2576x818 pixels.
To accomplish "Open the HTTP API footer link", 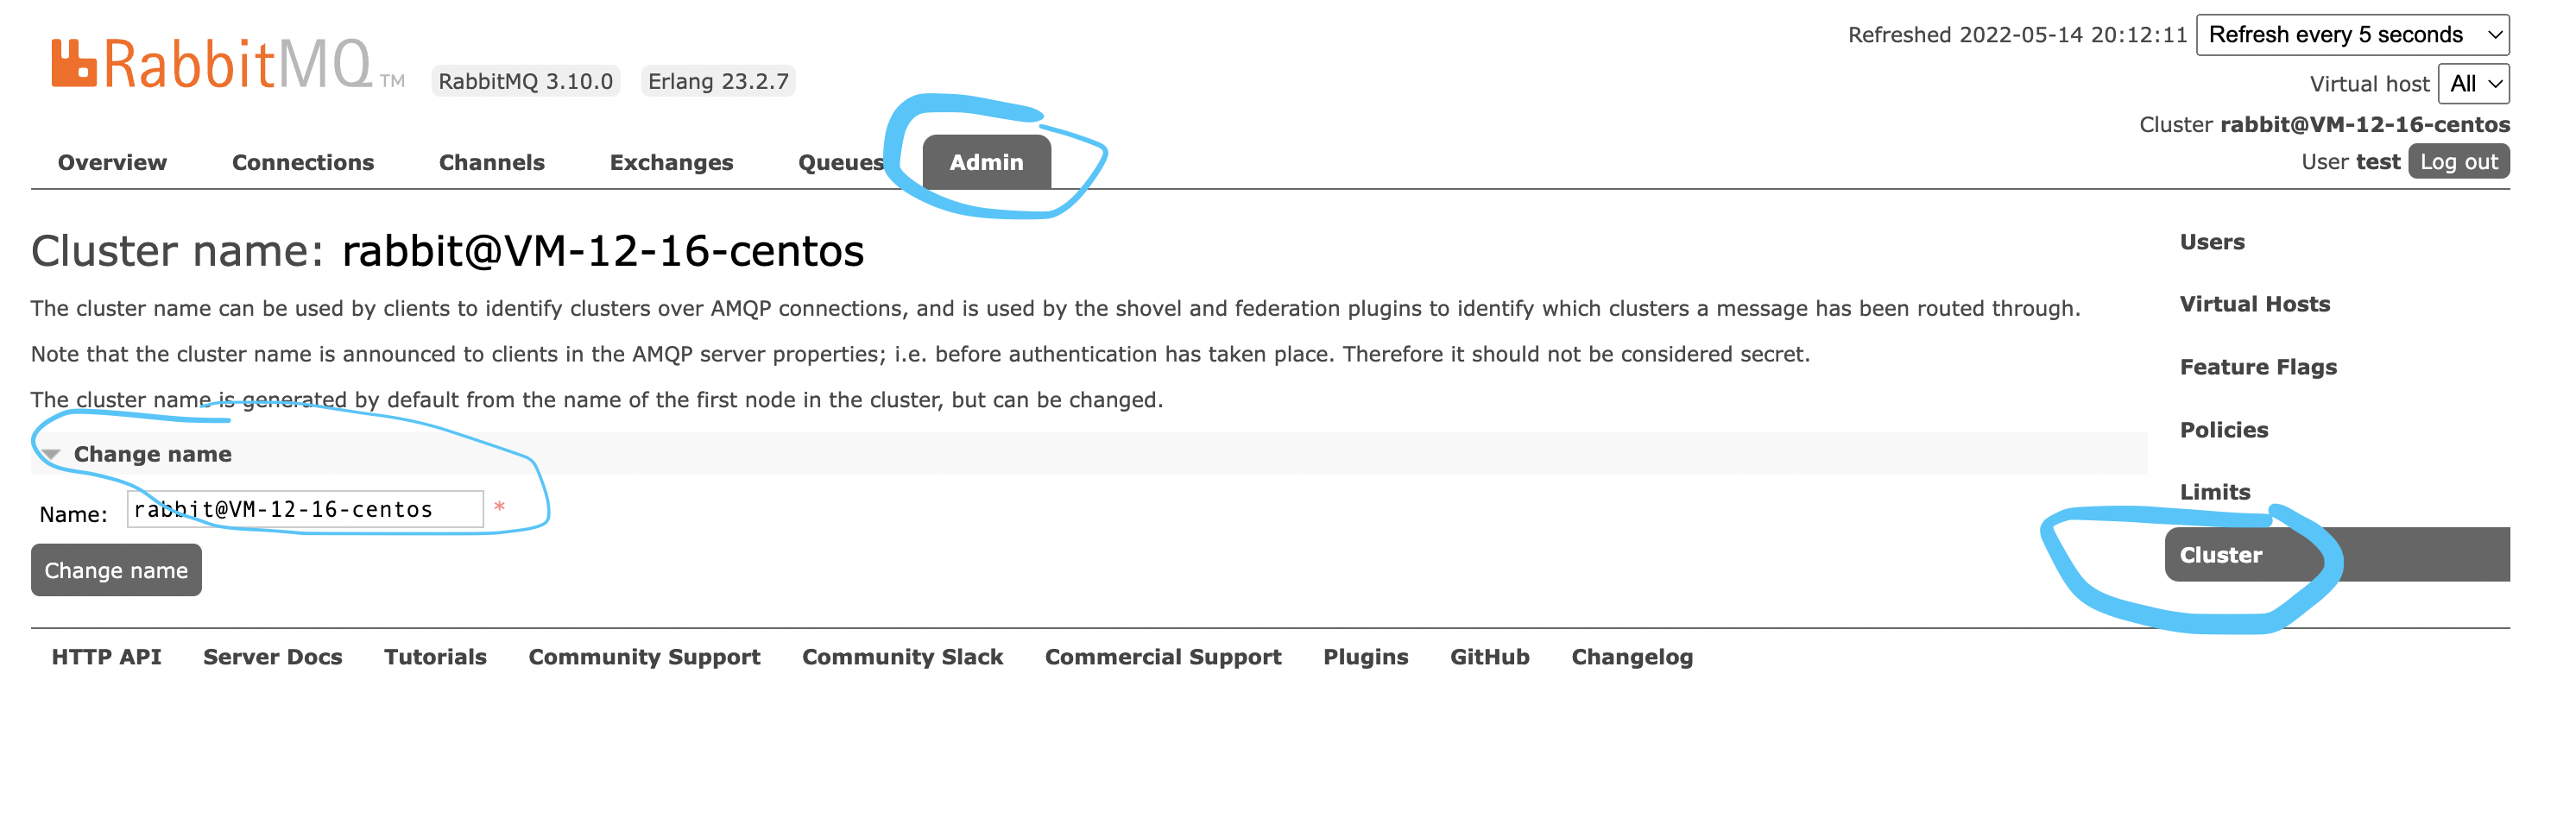I will (x=106, y=657).
